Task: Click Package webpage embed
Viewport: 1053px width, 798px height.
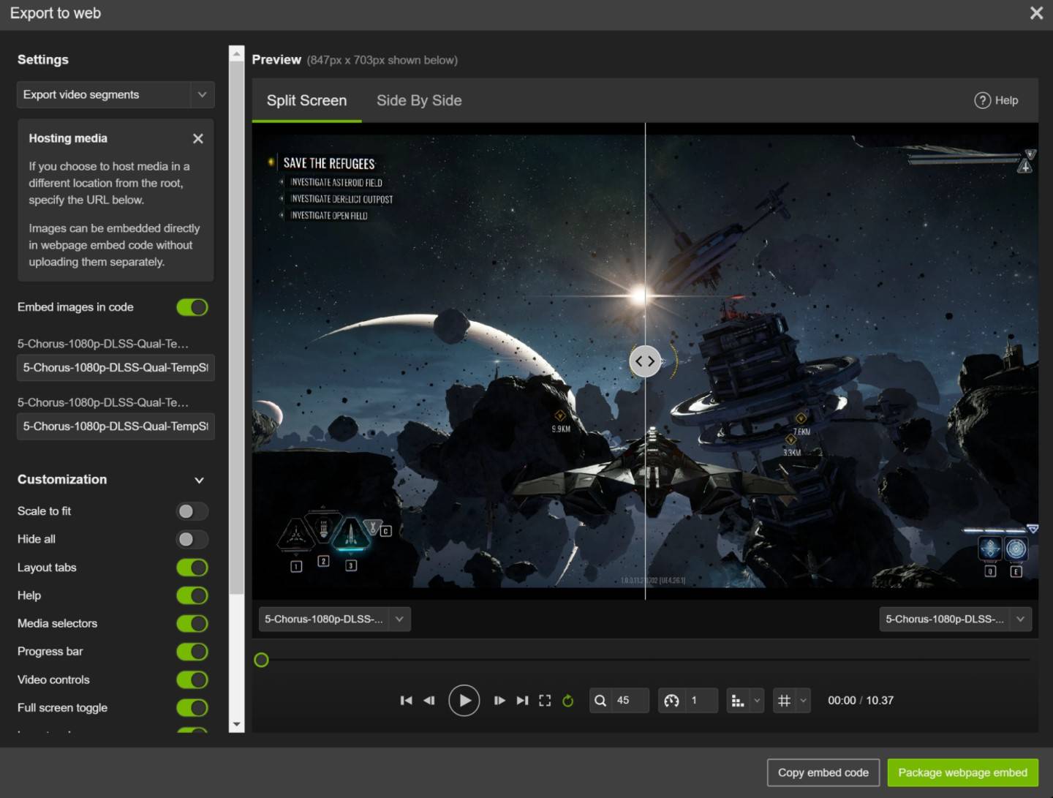Action: [962, 773]
